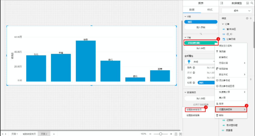Collapse the 订单 tree node

pos(223,24)
